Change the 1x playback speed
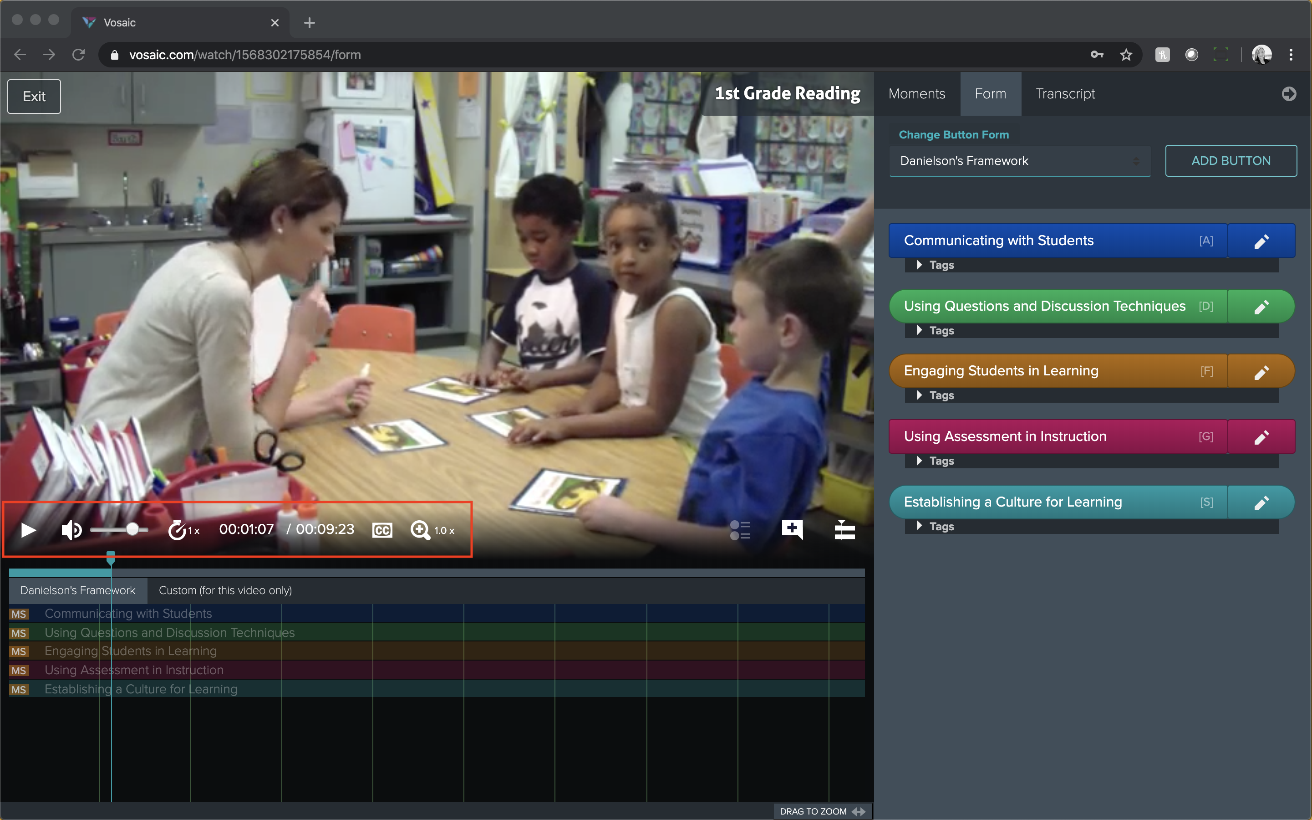 (184, 530)
